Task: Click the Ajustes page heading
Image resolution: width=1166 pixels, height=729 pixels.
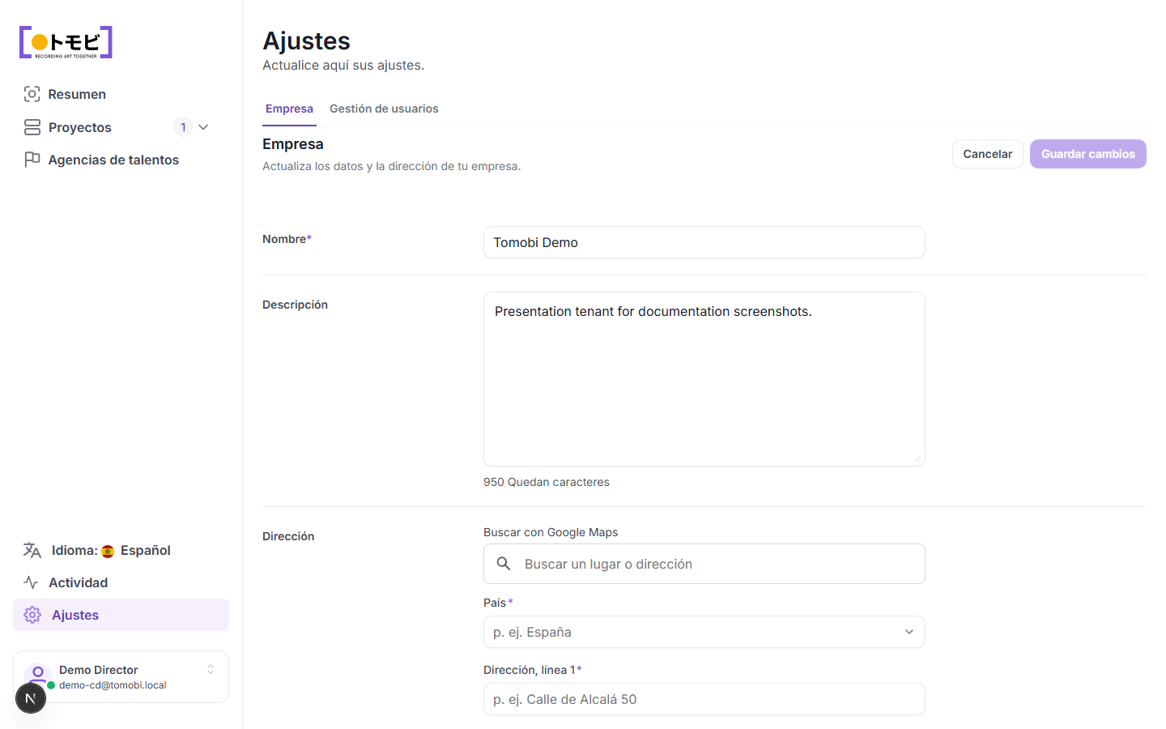Action: coord(306,40)
